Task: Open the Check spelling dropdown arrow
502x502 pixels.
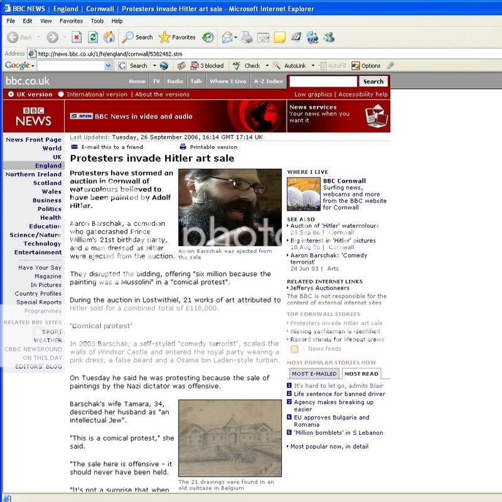Action: coord(267,66)
